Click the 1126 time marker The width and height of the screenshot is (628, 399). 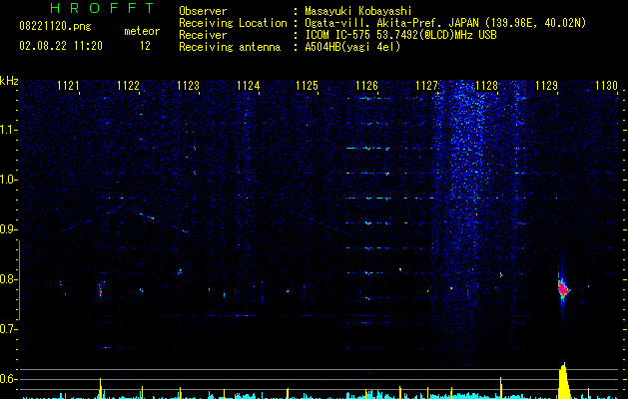coord(366,86)
